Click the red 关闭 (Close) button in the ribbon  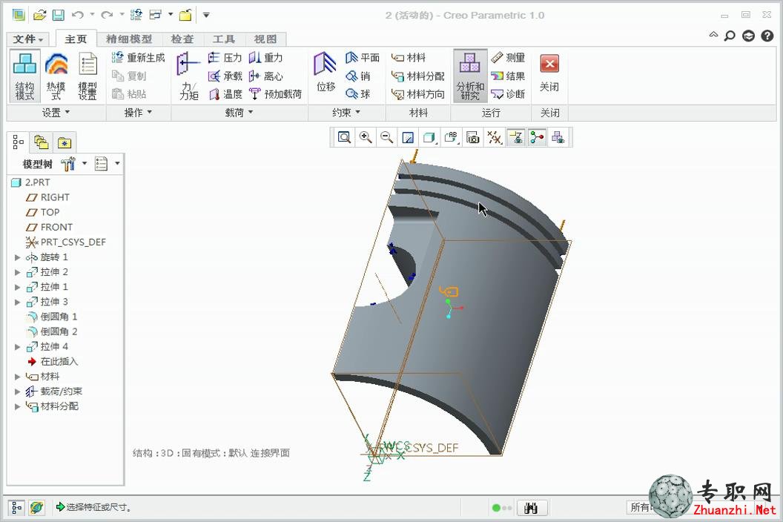click(549, 73)
